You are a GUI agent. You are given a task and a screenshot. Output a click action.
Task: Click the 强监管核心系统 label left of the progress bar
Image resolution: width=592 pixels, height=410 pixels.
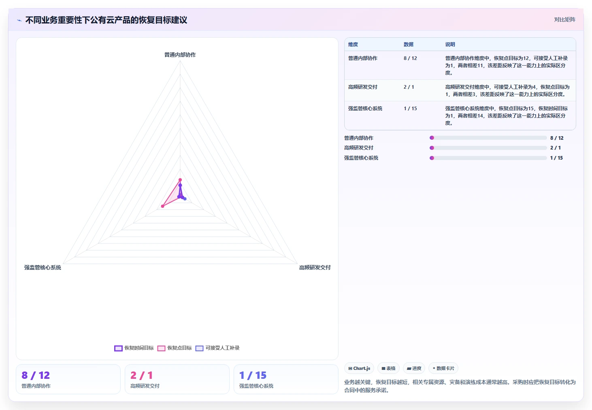(x=361, y=158)
